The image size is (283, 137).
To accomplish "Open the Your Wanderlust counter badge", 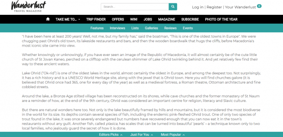I will [x=259, y=6].
